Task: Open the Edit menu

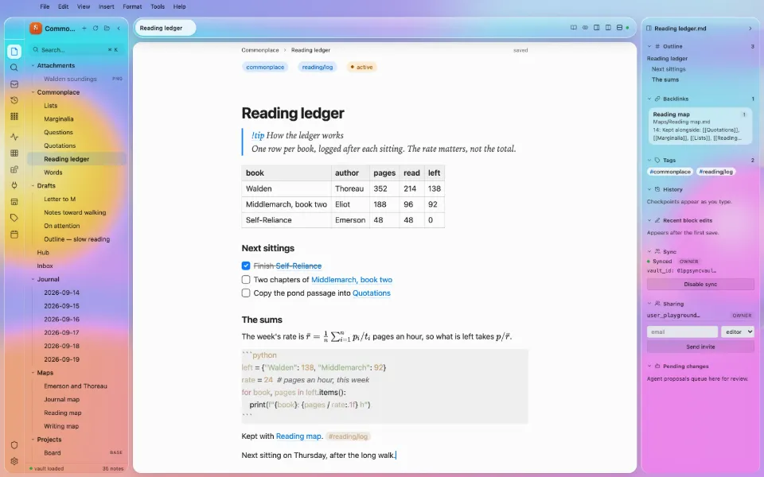Action: click(64, 6)
